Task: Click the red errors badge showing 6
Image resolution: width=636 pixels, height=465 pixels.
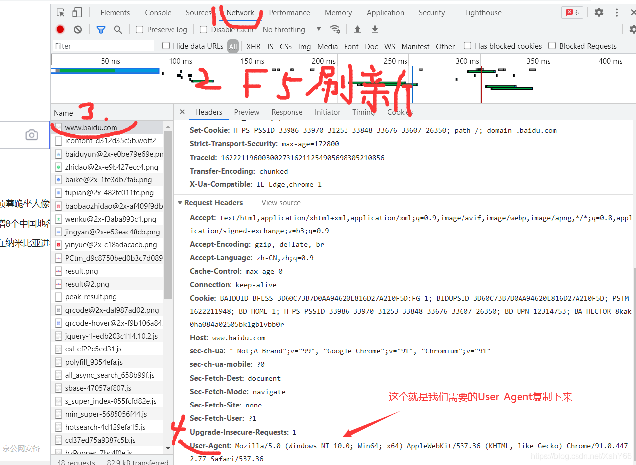Action: pyautogui.click(x=572, y=13)
